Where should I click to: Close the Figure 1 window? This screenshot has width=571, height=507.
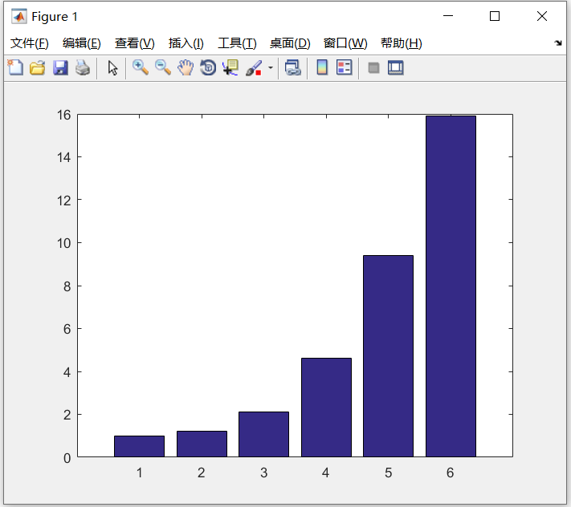click(x=542, y=16)
